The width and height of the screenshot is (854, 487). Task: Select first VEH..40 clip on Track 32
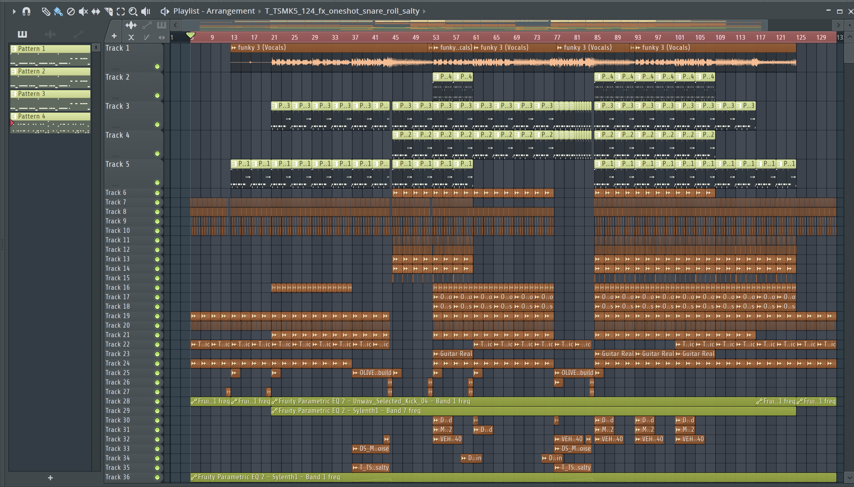[447, 439]
